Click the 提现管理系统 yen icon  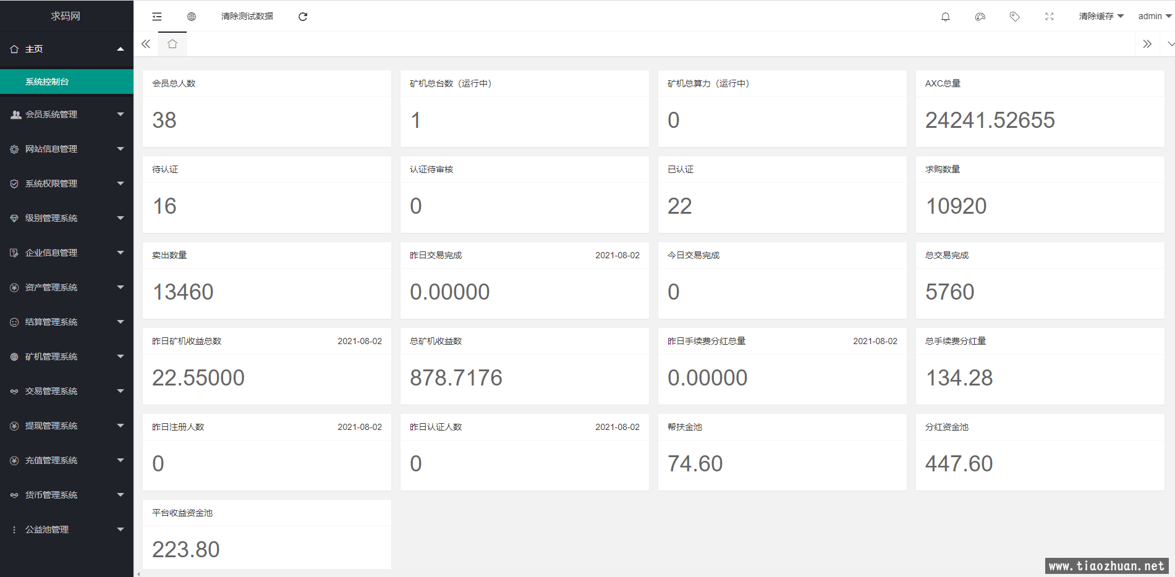(14, 426)
